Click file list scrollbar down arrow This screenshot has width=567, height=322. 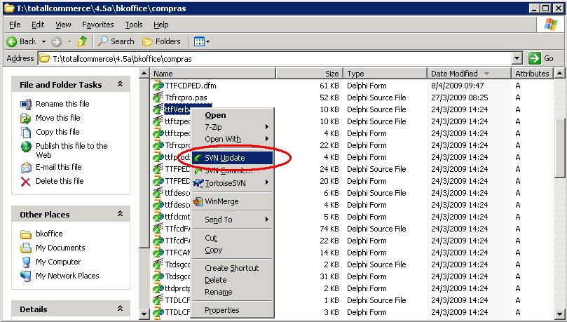[x=559, y=314]
